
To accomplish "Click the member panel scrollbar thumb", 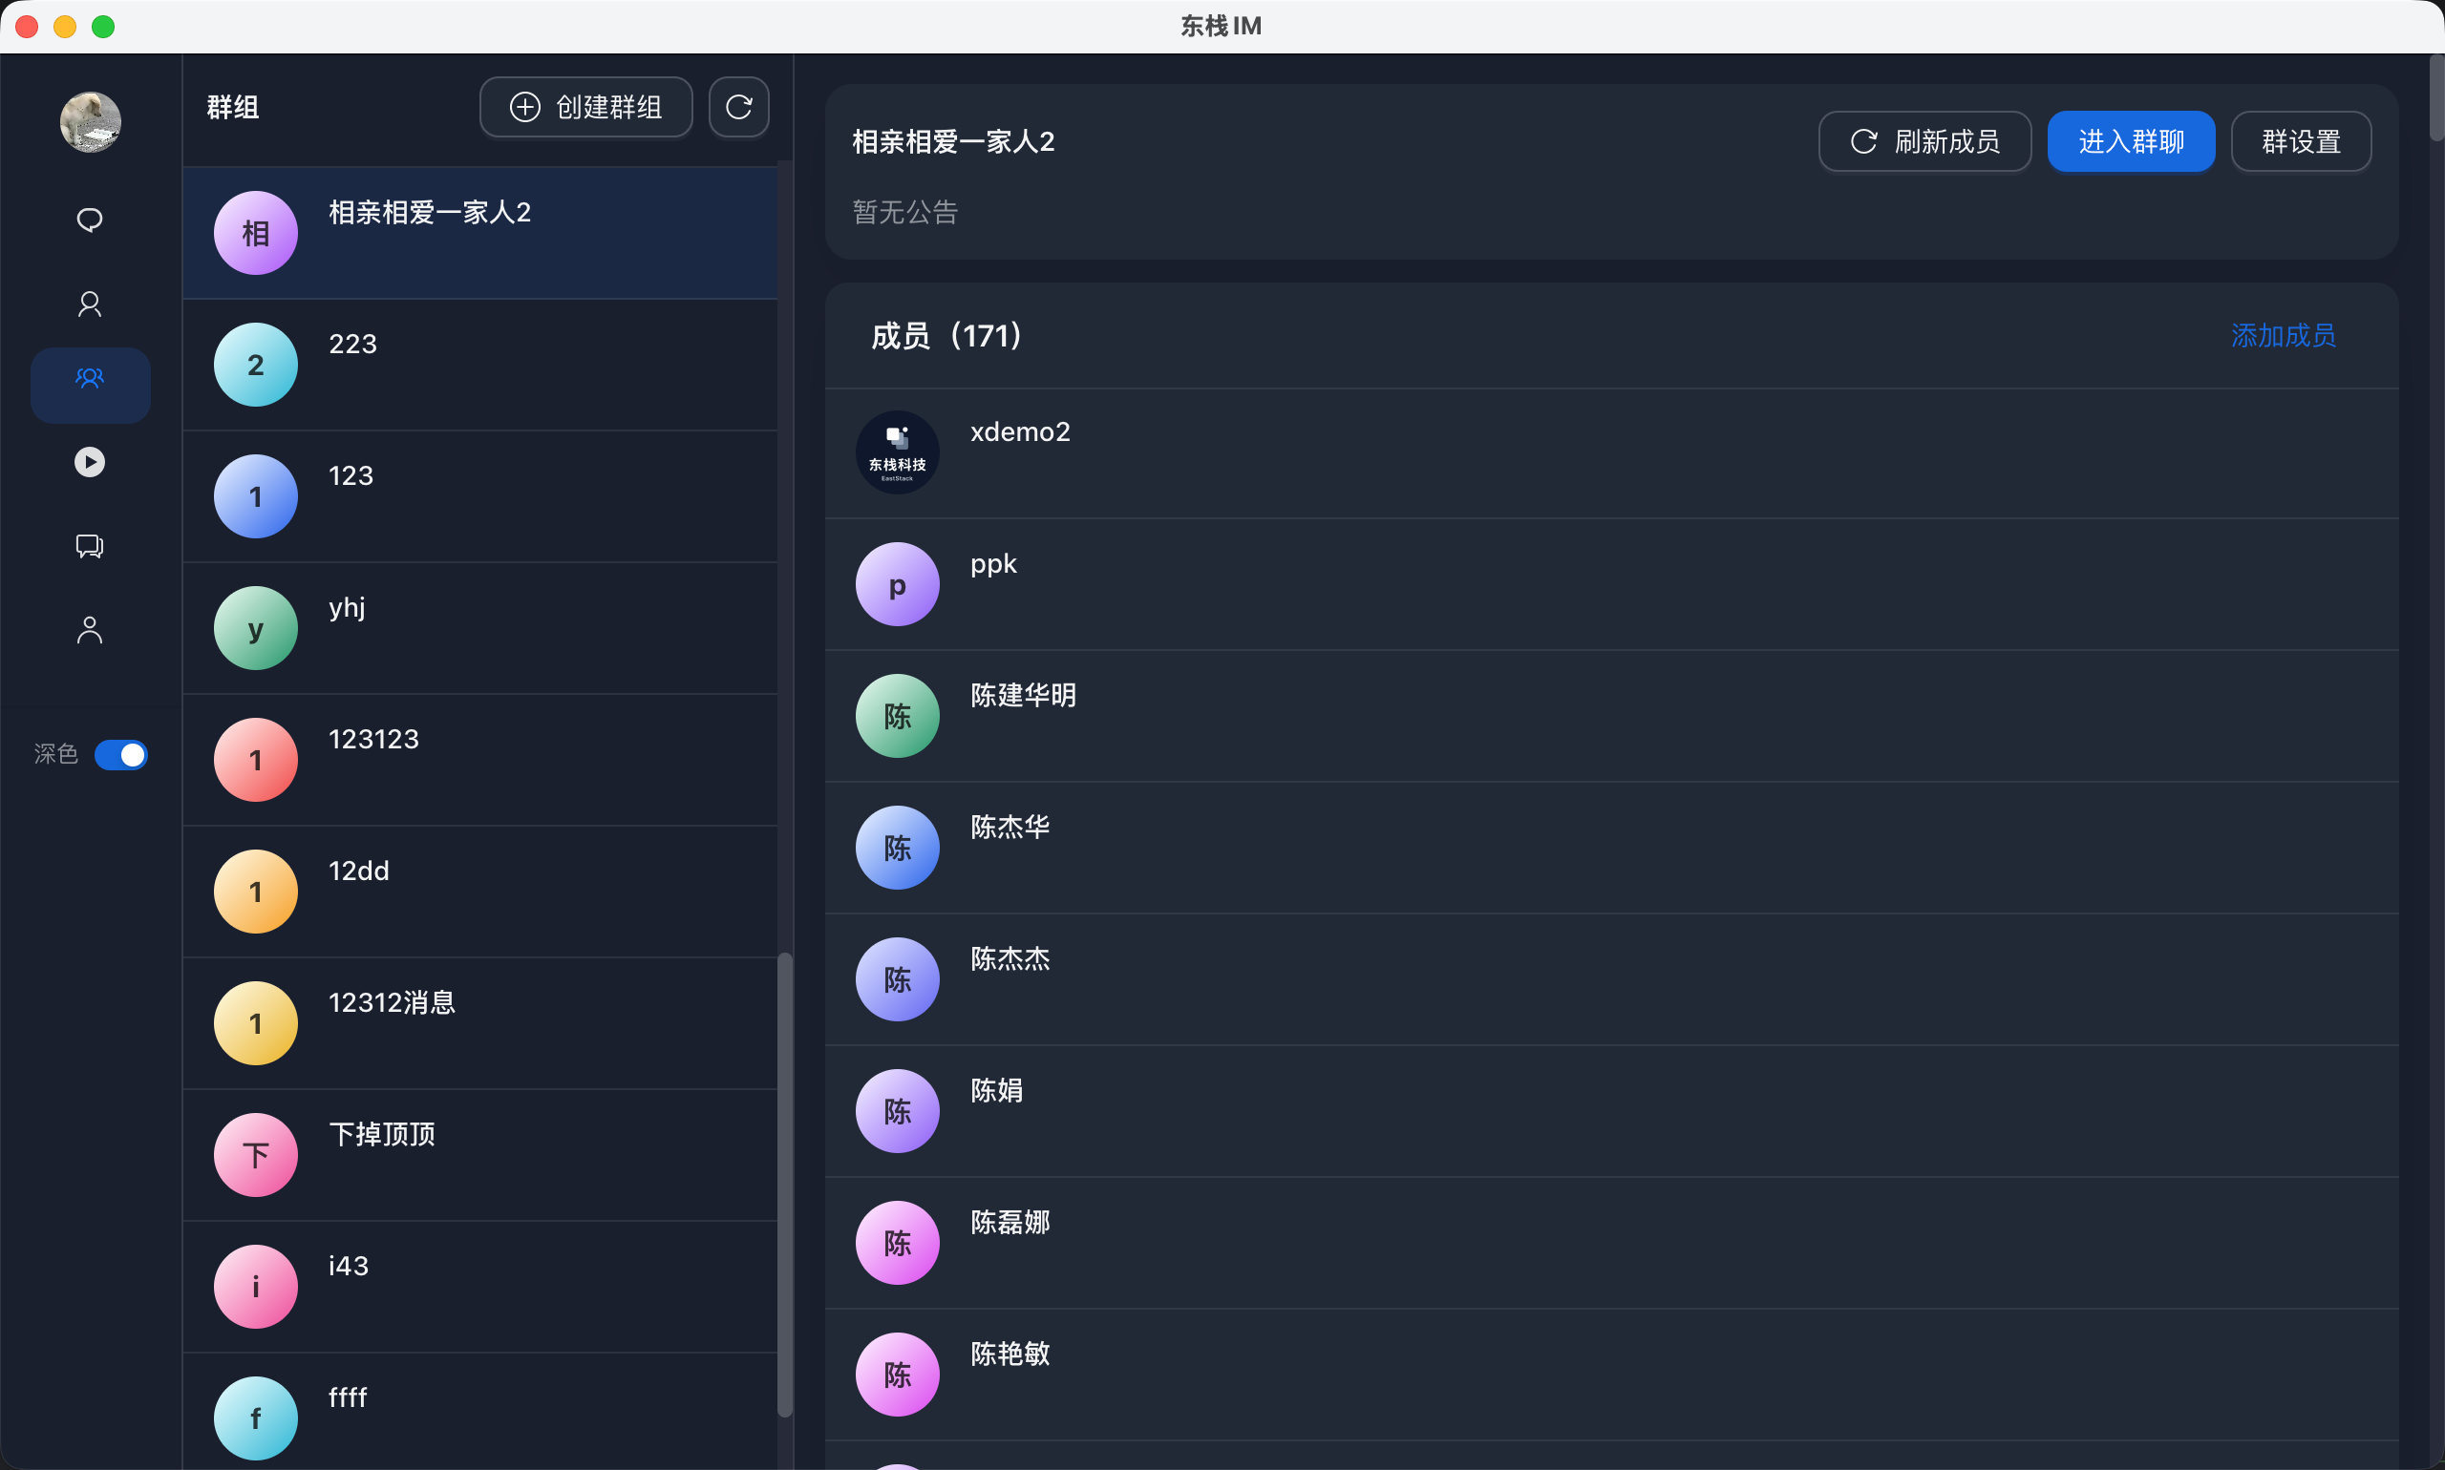I will 2437,97.
